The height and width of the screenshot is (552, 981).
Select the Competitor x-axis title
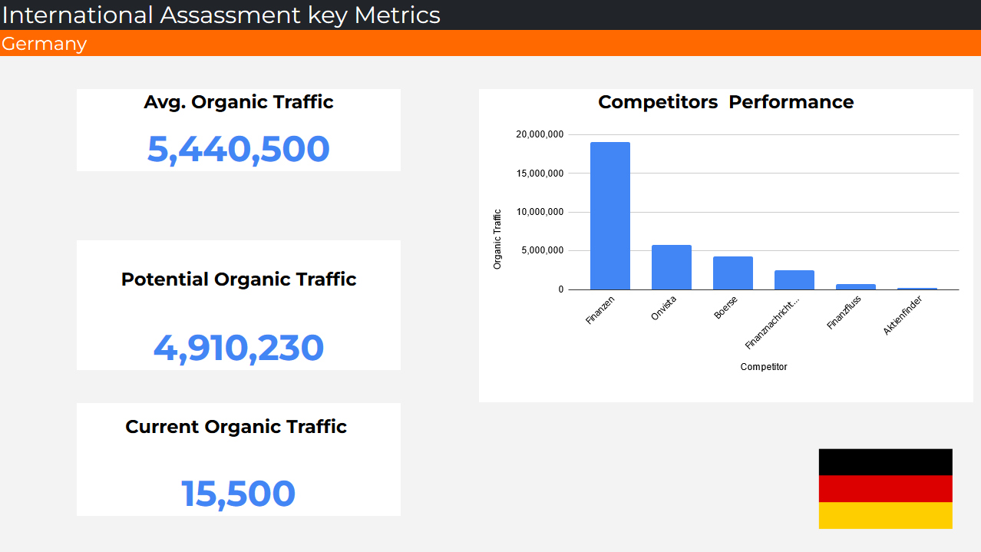click(763, 367)
